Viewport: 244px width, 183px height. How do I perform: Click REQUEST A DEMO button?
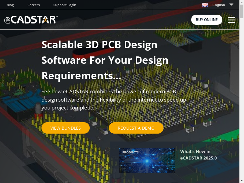coord(136,128)
